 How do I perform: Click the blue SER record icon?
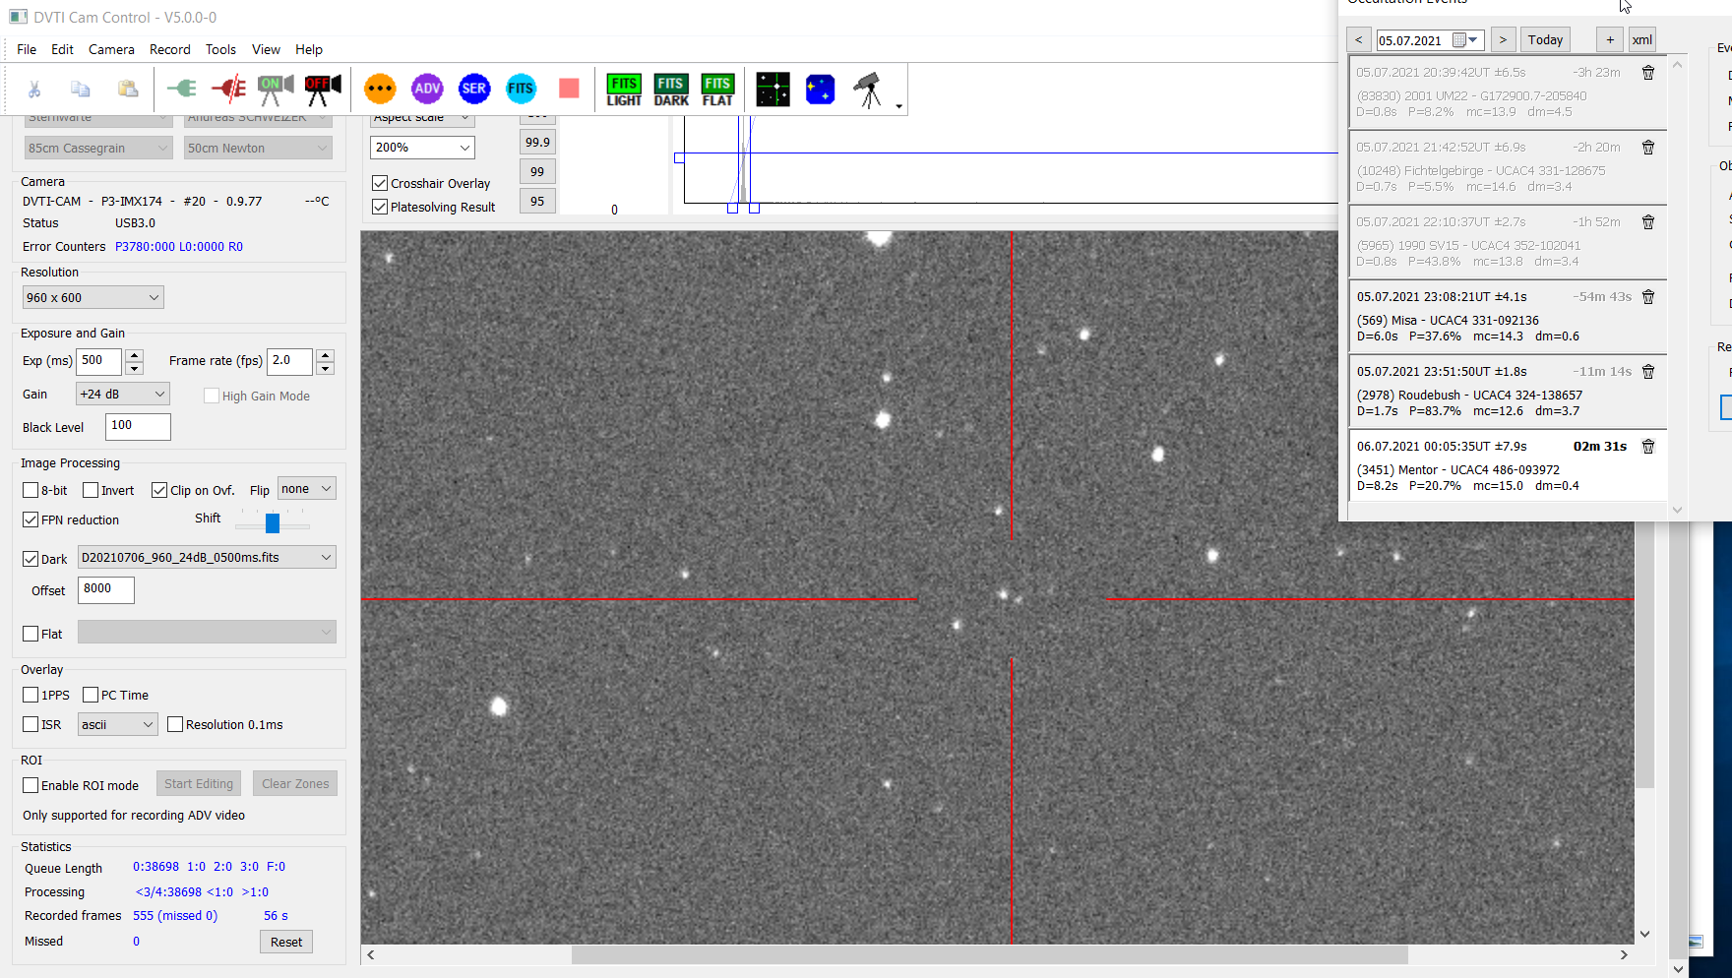click(x=473, y=89)
